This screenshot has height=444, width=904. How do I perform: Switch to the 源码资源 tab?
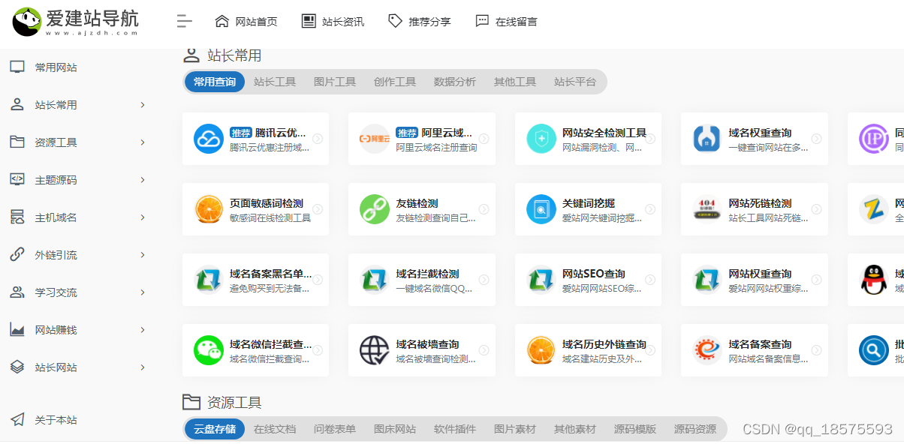pos(695,429)
